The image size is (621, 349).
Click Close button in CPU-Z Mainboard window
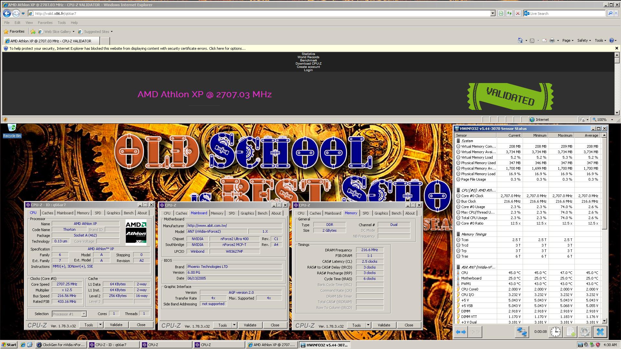tap(275, 325)
